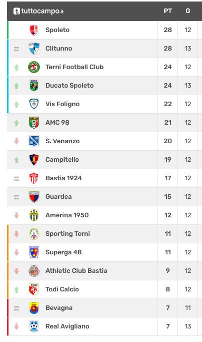
Task: Select the Ducato Spoleto crest
Action: pos(34,86)
